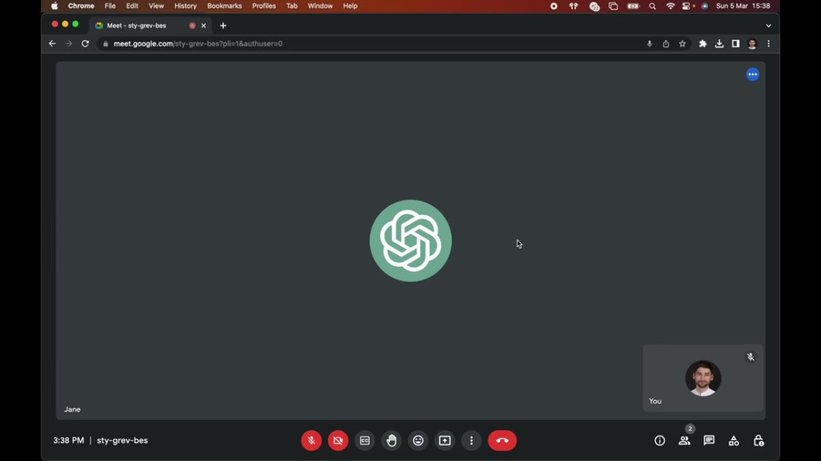This screenshot has height=461, width=821.
Task: Click the lock site info icon
Action: coord(105,44)
